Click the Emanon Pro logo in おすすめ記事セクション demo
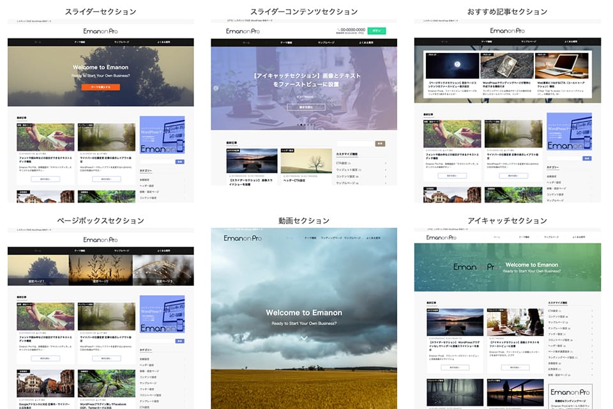Screen dimensions: 613x409 (x=508, y=31)
